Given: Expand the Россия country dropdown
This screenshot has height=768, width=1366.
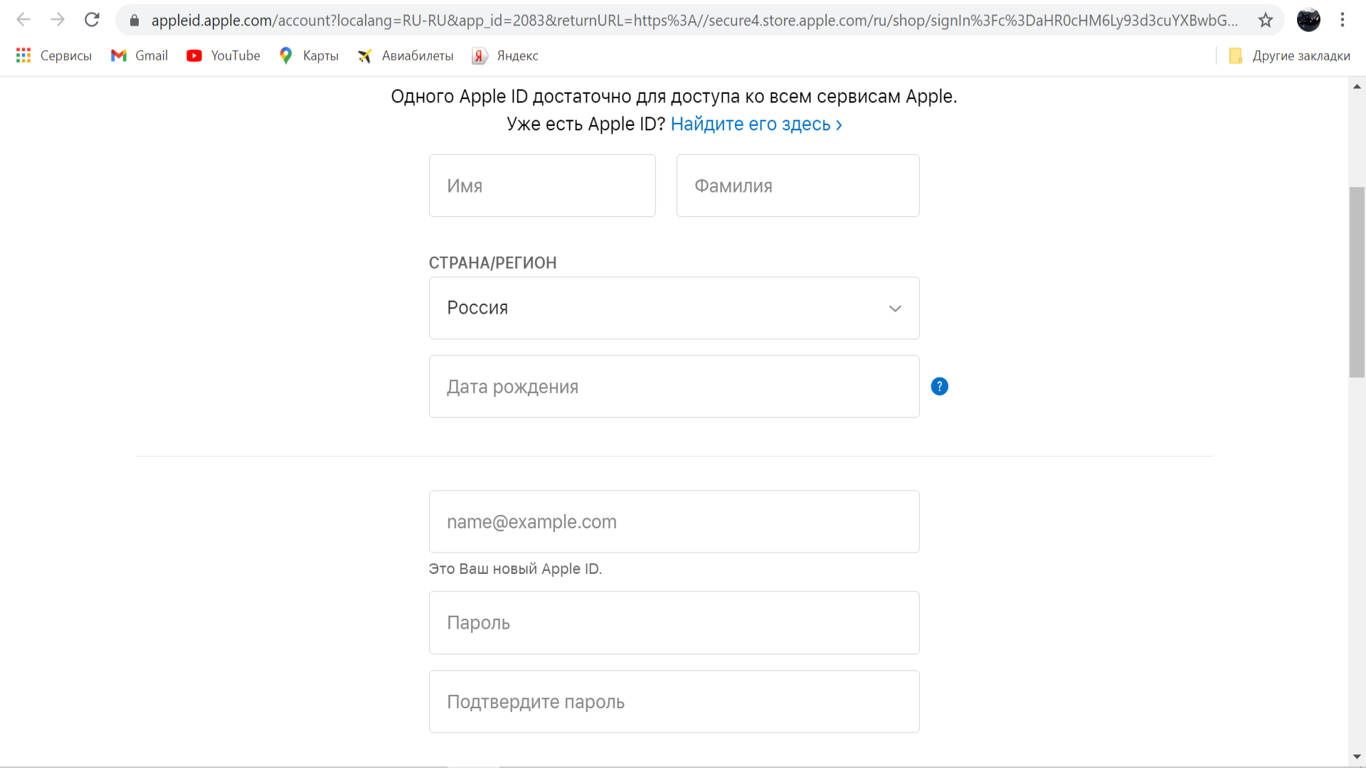Looking at the screenshot, I should pos(674,308).
